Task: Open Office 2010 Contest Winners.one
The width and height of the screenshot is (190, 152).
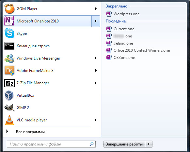Action: pyautogui.click(x=142, y=50)
